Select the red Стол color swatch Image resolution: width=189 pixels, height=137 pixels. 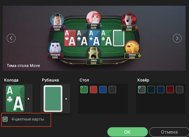93,90
